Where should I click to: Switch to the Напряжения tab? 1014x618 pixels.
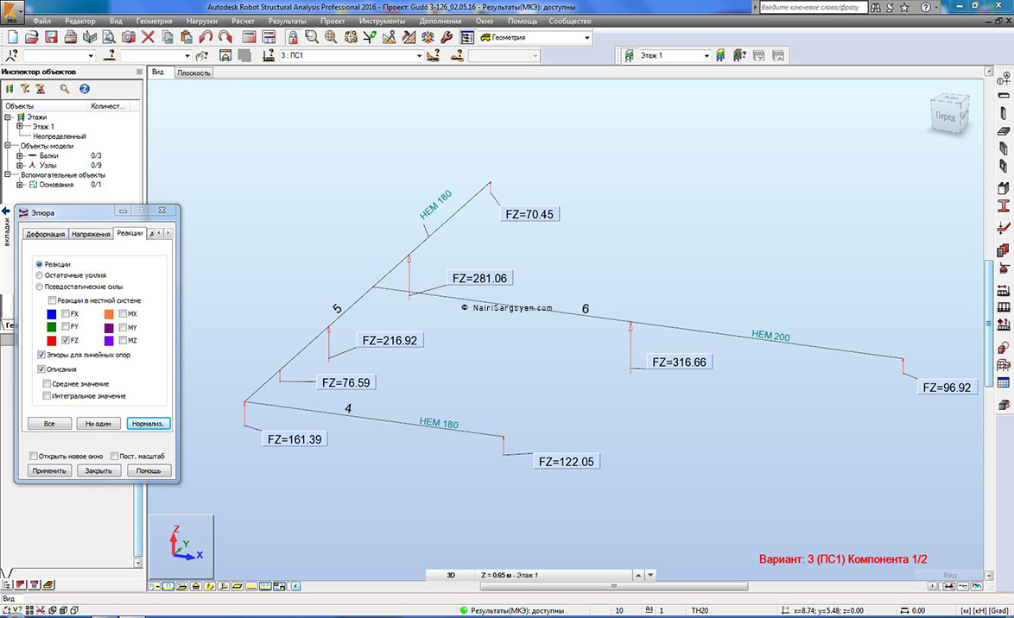[x=91, y=234]
